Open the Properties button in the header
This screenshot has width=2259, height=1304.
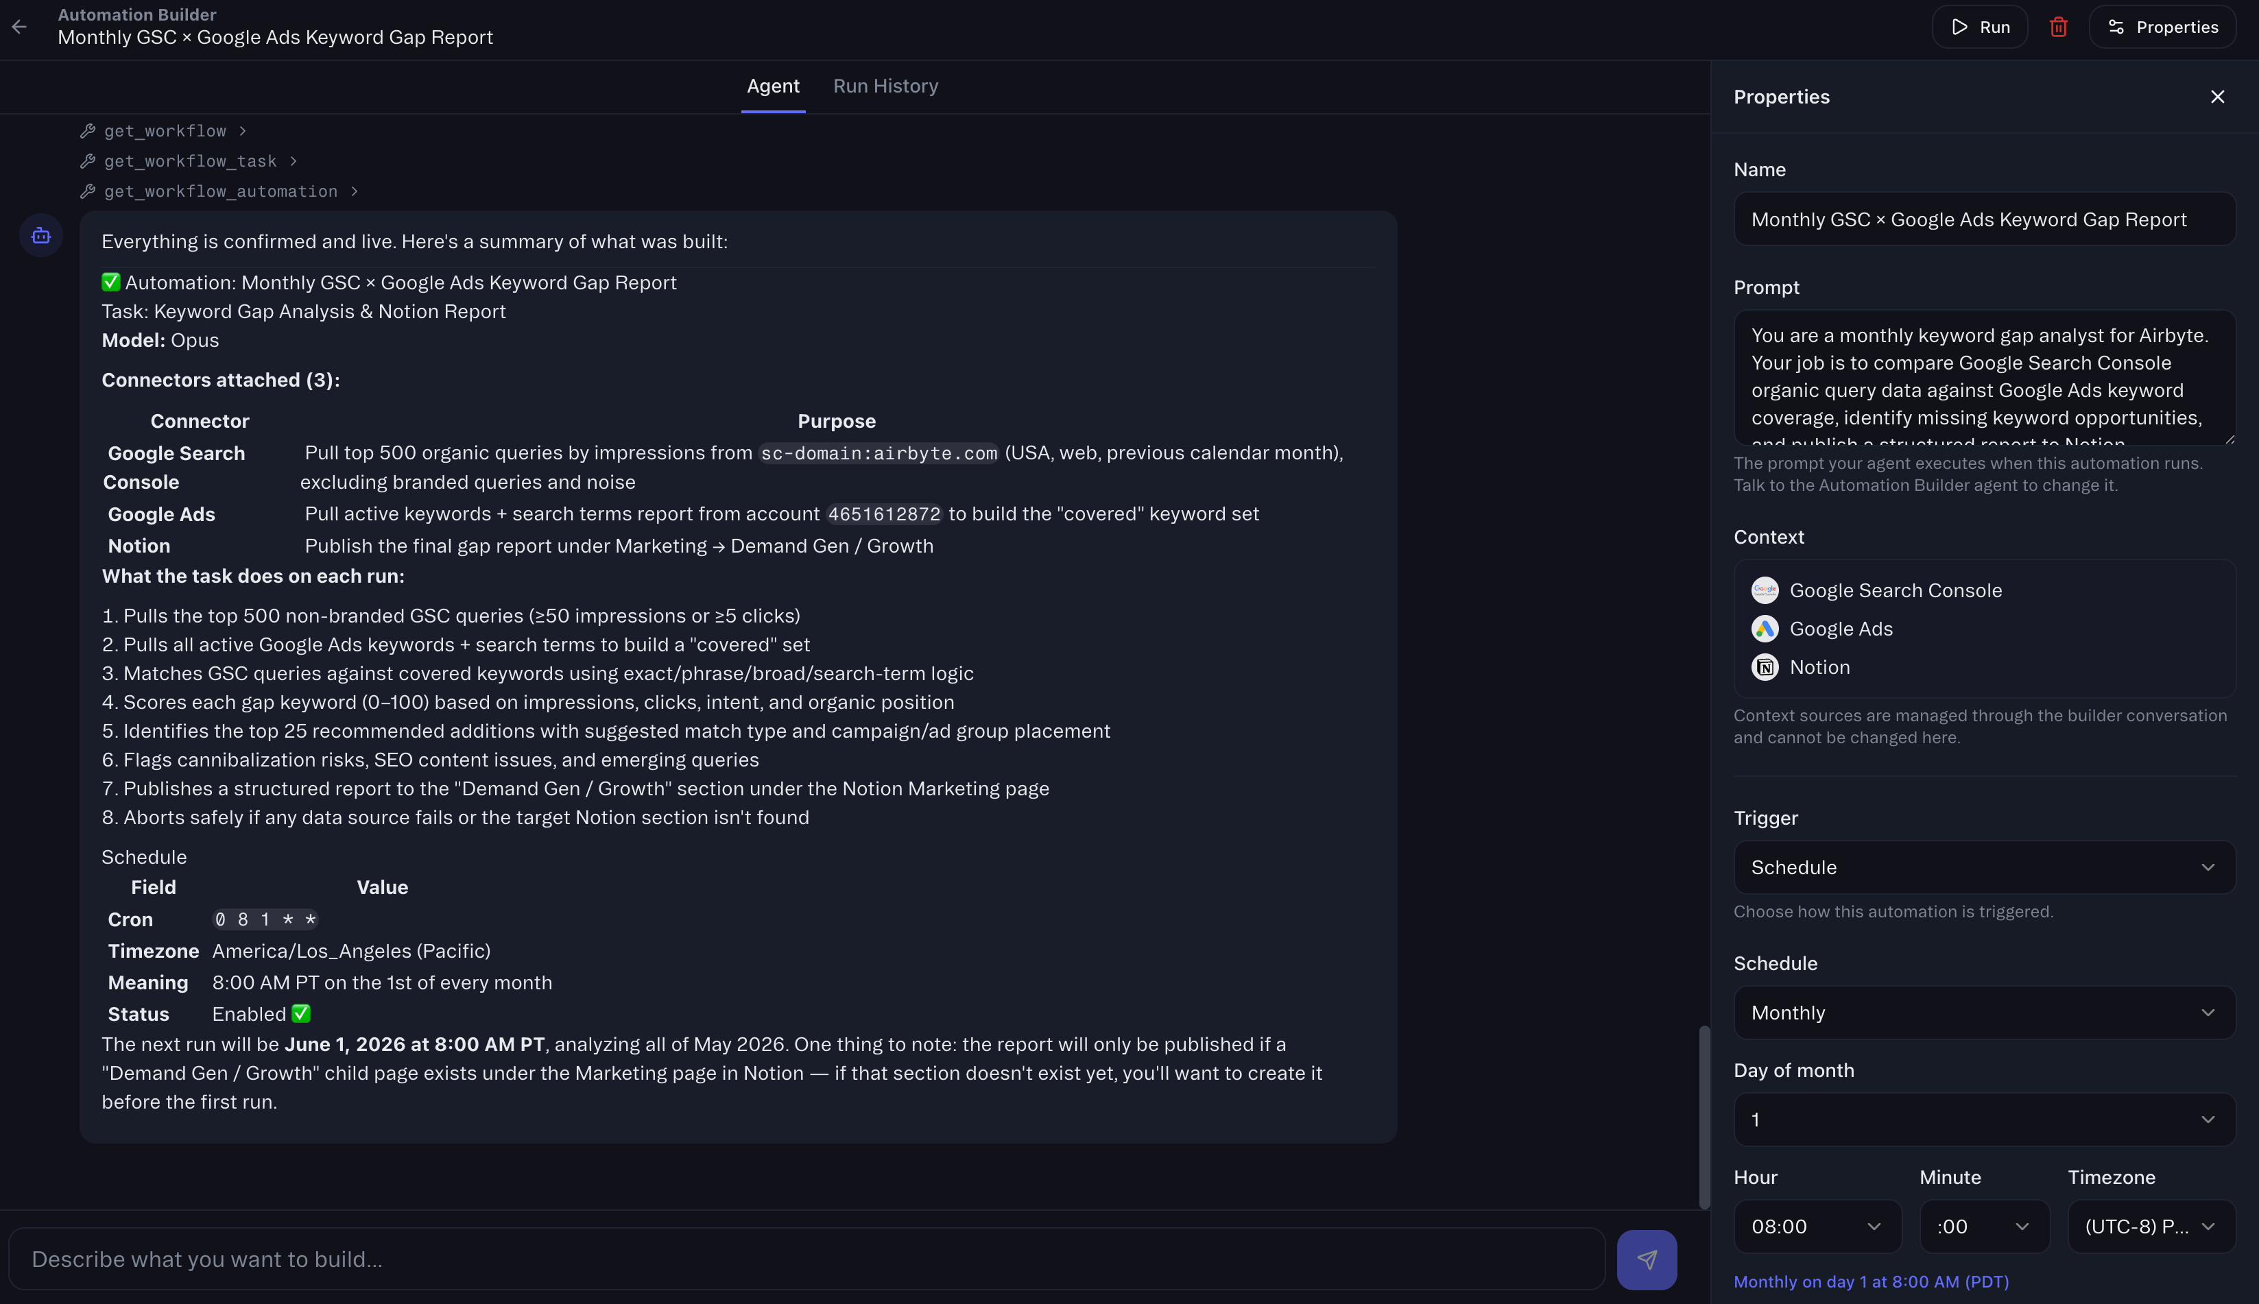[x=2162, y=27]
